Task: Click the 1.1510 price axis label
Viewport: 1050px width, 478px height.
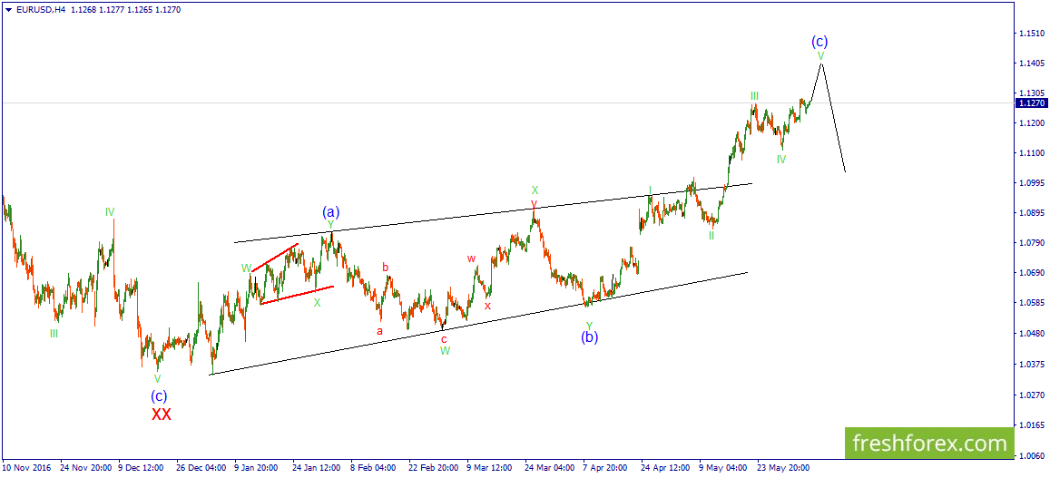Action: (x=1031, y=33)
